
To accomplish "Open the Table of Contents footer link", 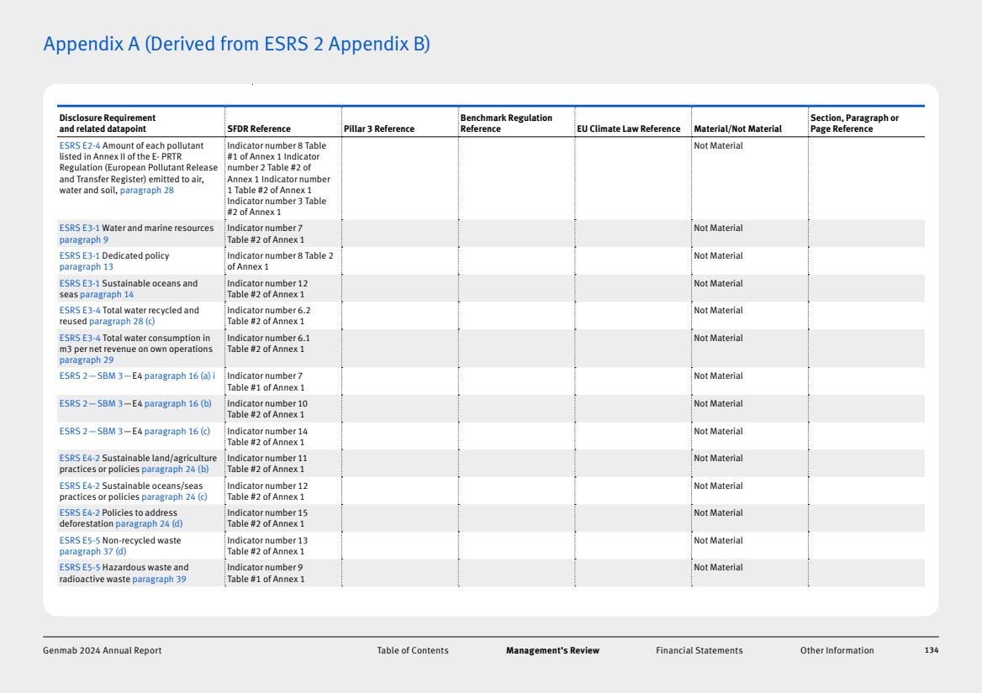I will click(412, 650).
